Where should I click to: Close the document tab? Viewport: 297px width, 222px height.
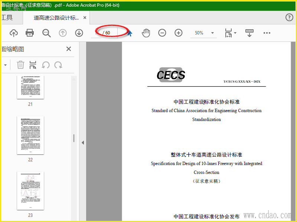click(x=85, y=17)
